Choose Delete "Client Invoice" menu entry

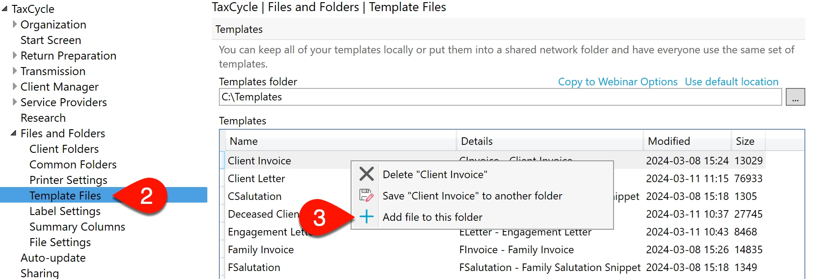pyautogui.click(x=435, y=174)
